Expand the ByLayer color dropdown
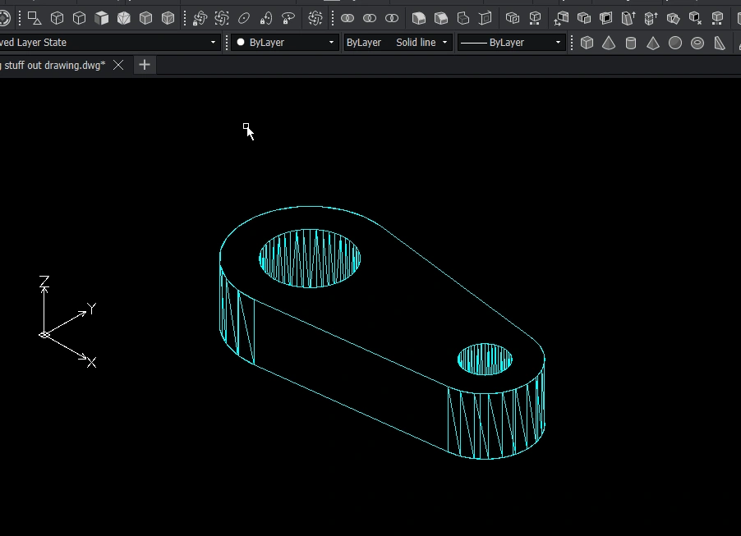This screenshot has height=536, width=741. [331, 43]
